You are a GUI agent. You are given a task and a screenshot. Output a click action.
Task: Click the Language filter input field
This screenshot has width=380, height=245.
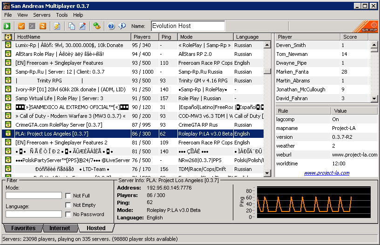pyautogui.click(x=34, y=214)
